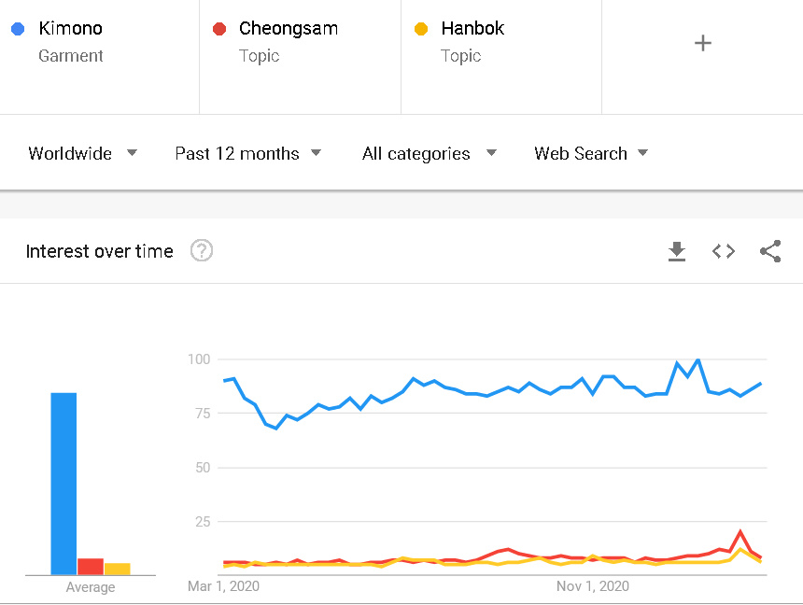
Task: Open the embed code icon
Action: pyautogui.click(x=724, y=251)
